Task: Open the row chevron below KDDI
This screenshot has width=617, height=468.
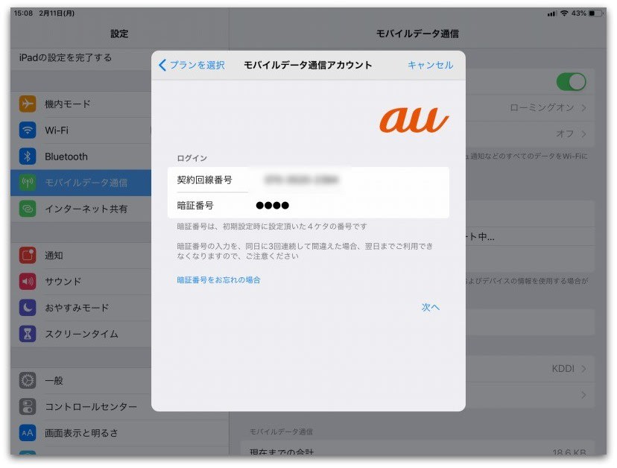Action: [583, 395]
